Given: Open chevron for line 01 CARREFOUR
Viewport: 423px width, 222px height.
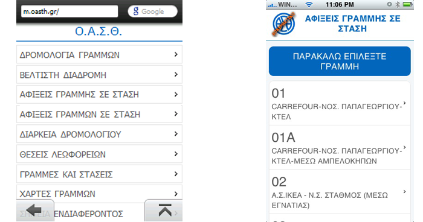Looking at the screenshot, I should 404,103.
